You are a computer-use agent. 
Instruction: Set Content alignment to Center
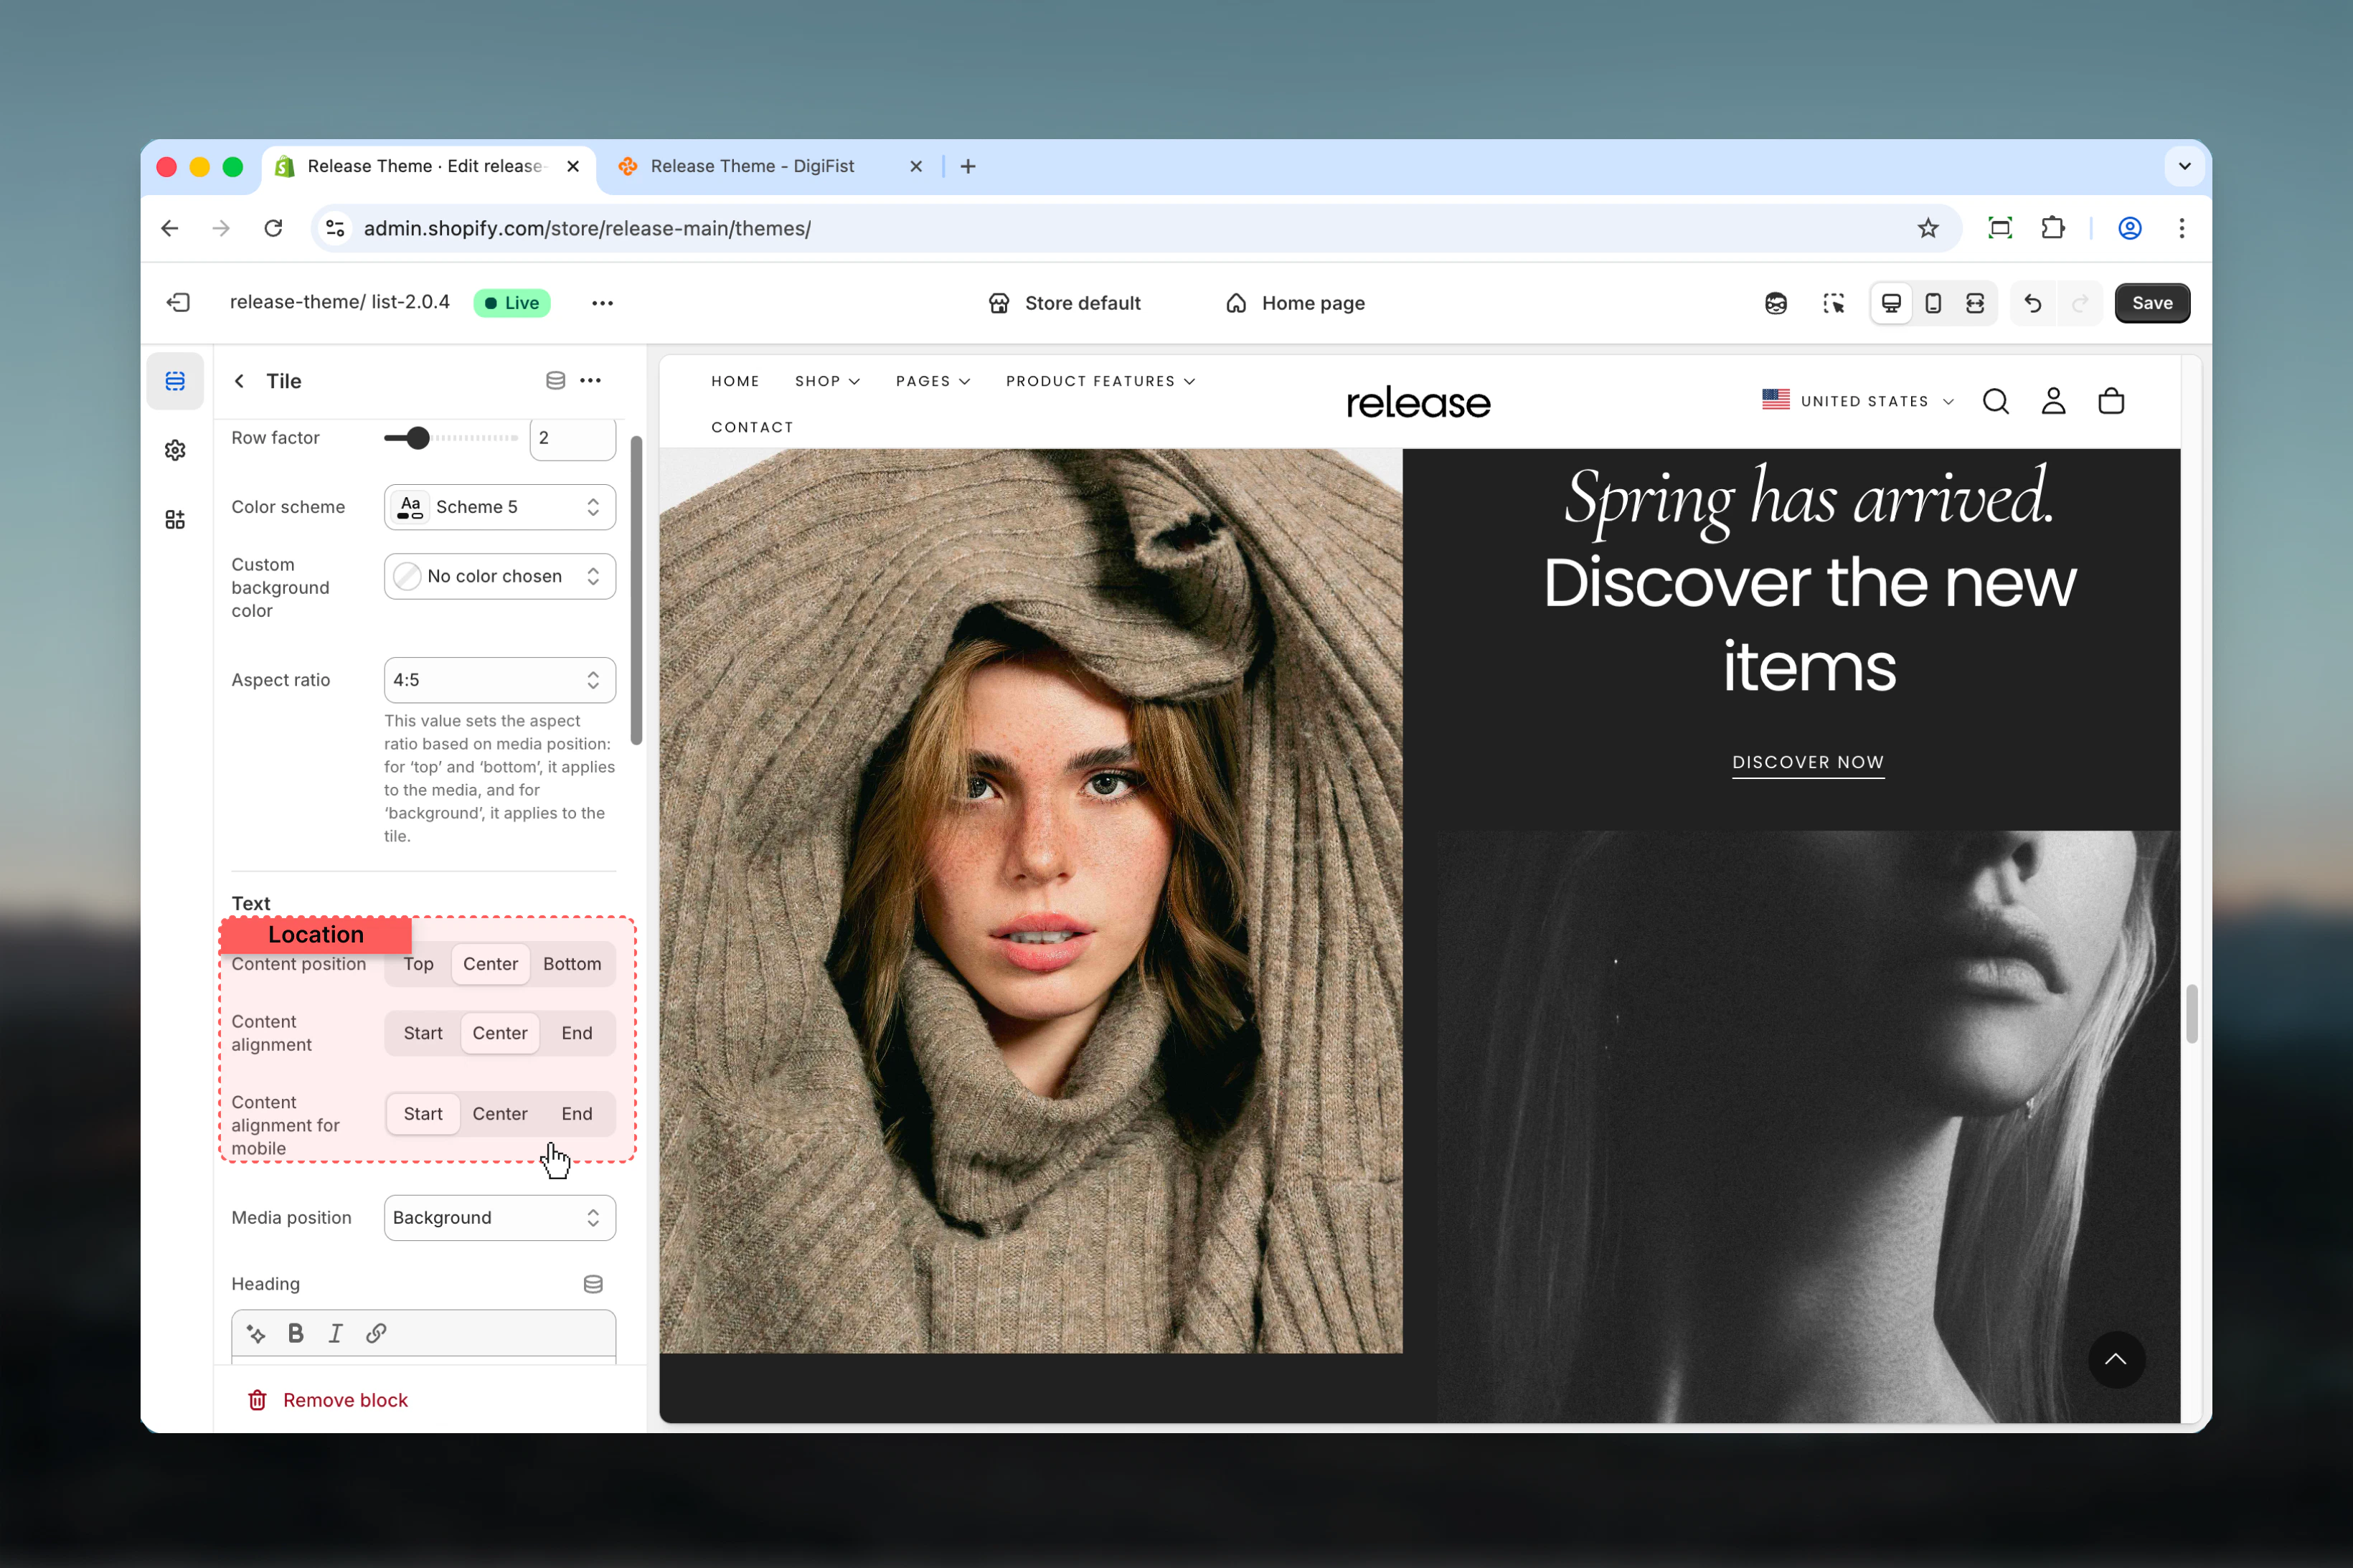pyautogui.click(x=500, y=1033)
